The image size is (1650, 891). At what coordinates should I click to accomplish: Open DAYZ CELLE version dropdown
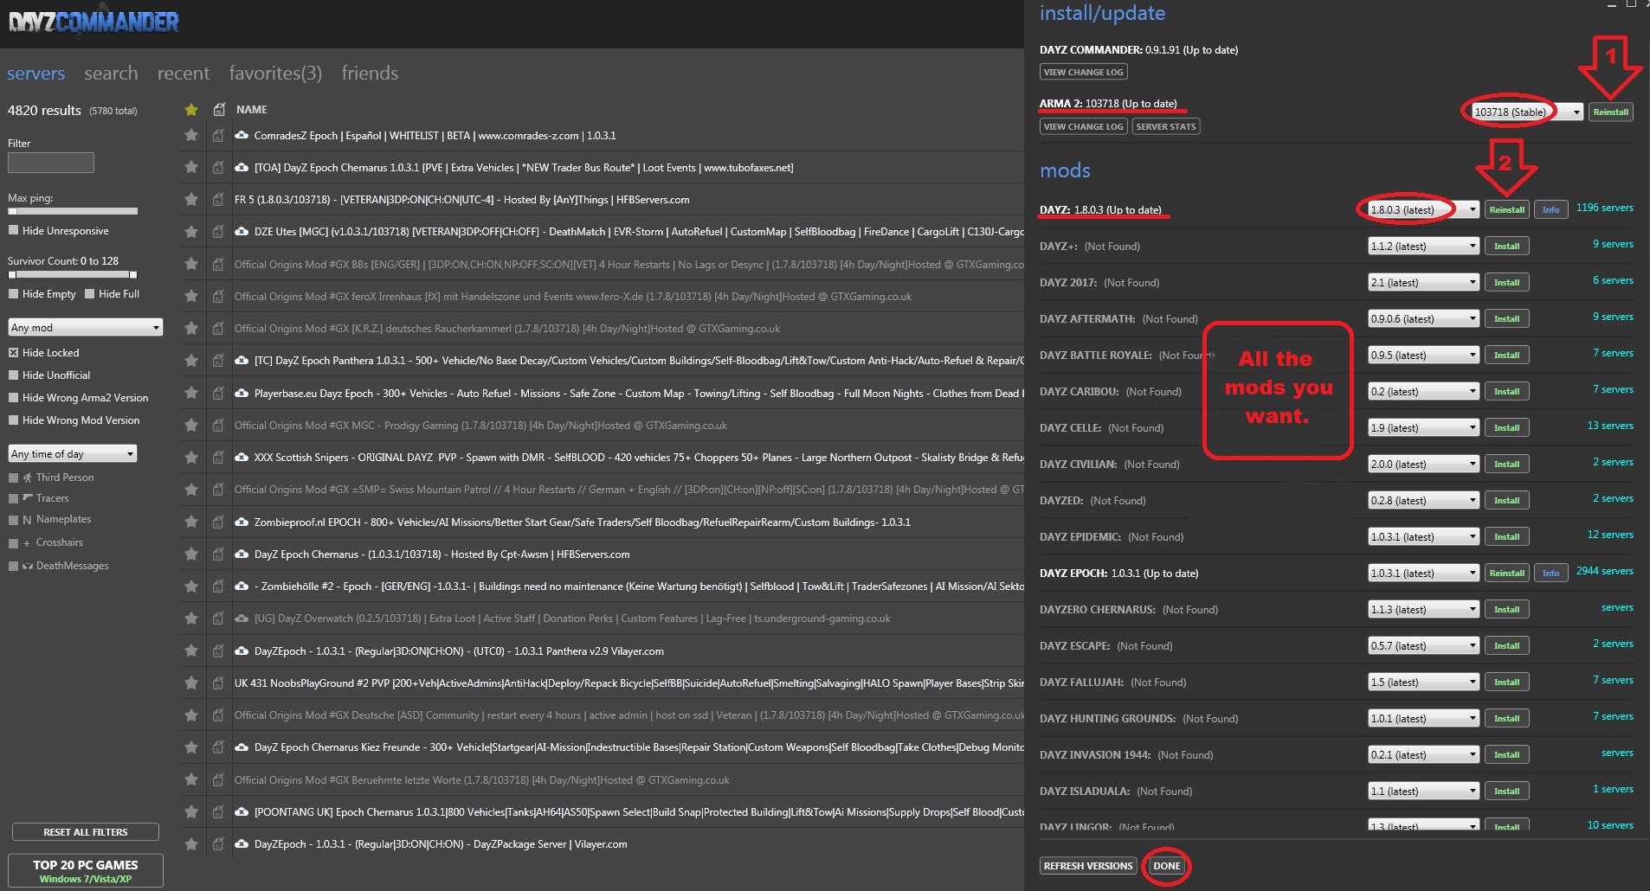[1423, 427]
